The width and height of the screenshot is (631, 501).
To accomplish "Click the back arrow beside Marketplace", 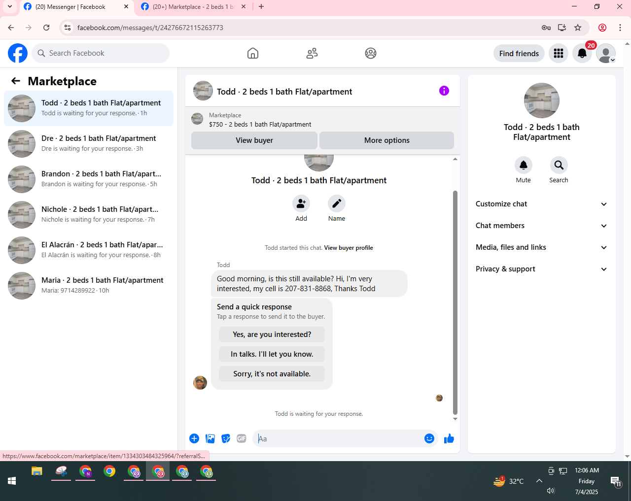I will click(x=16, y=81).
